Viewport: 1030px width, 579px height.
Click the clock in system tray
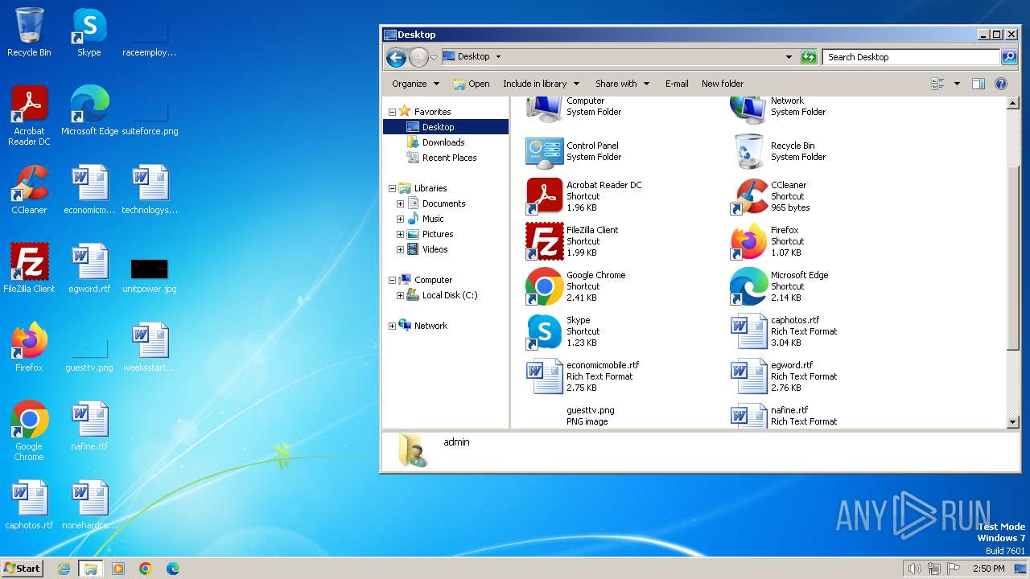pyautogui.click(x=988, y=569)
